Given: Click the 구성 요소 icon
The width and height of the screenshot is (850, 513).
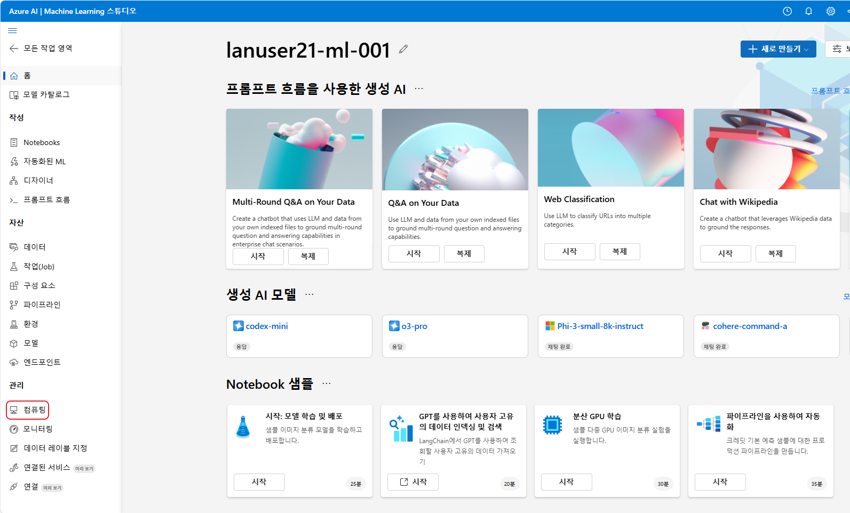Looking at the screenshot, I should click(x=14, y=286).
